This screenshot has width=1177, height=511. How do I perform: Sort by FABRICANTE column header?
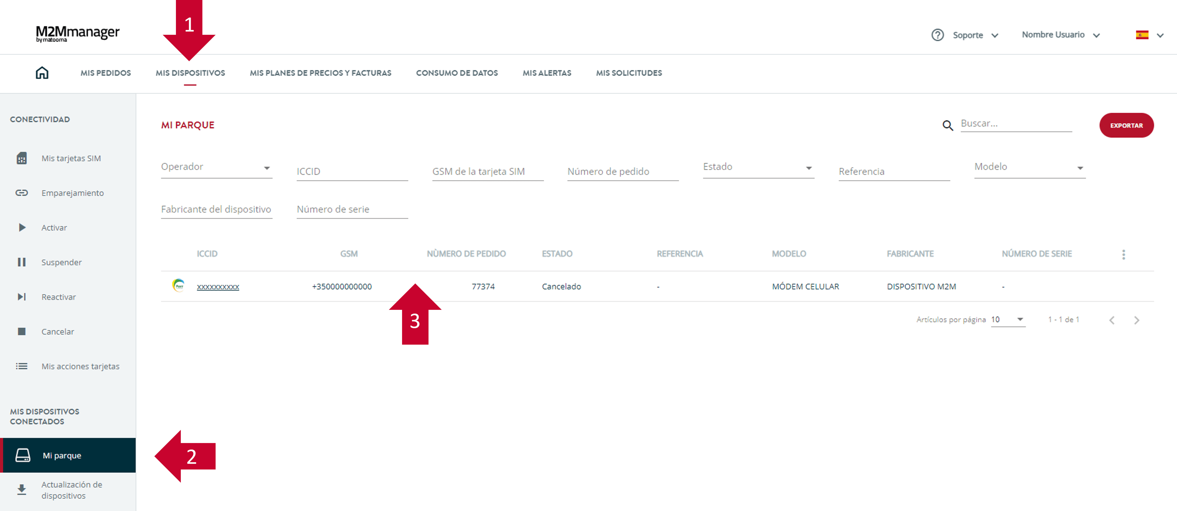910,254
